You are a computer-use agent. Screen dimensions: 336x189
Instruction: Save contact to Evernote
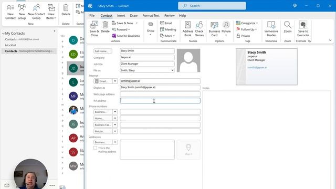coord(303,29)
